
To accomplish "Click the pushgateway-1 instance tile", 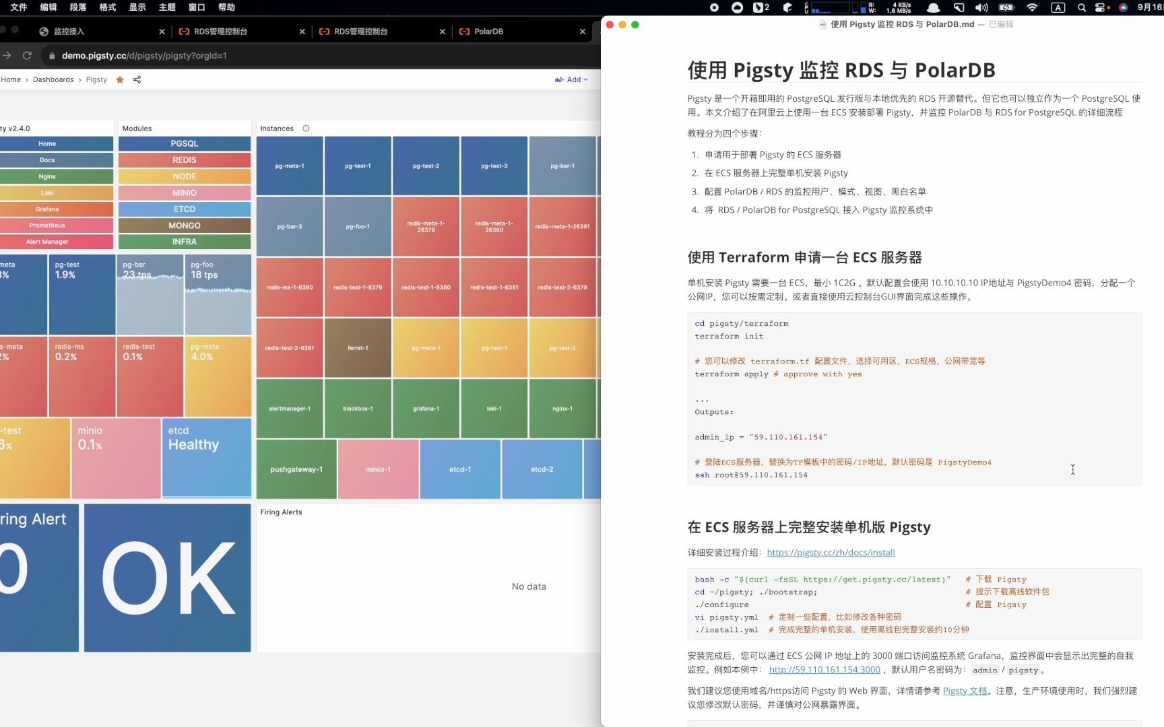I will tap(296, 469).
